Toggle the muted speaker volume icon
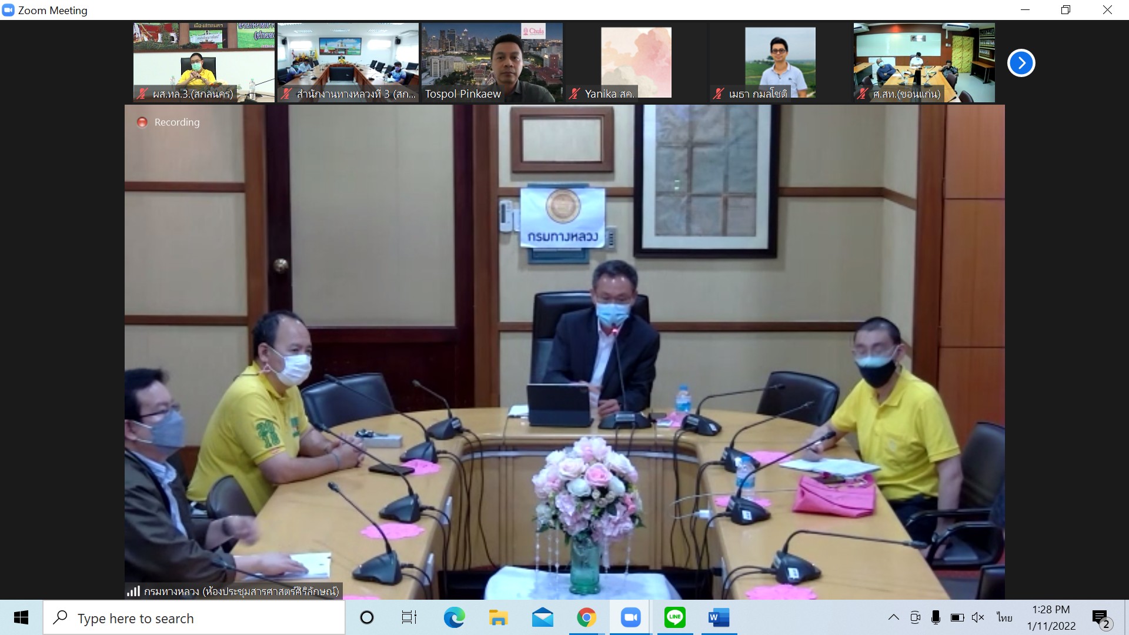This screenshot has width=1129, height=635. coord(978,617)
